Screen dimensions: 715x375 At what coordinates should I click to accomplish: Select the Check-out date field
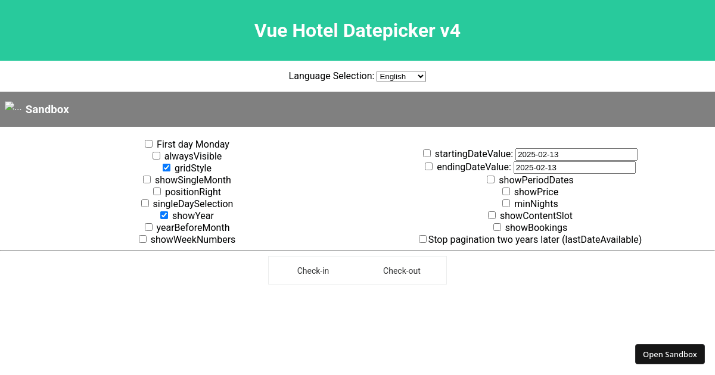coord(402,270)
